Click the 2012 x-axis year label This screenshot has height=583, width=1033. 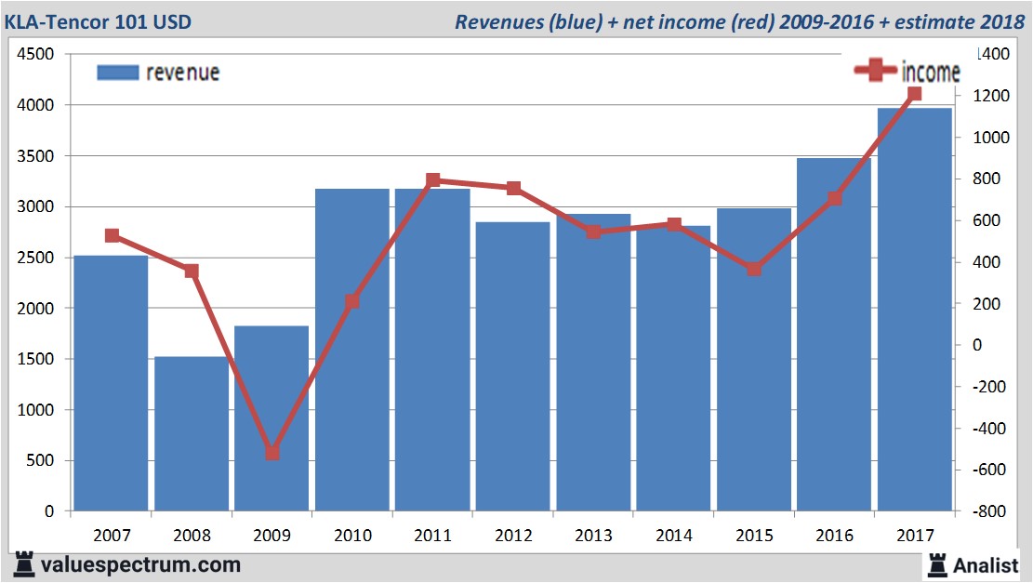pos(513,536)
